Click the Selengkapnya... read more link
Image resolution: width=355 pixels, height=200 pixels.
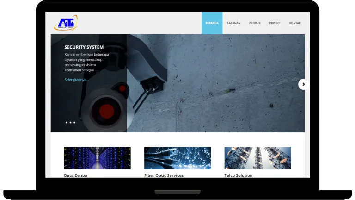coord(76,80)
